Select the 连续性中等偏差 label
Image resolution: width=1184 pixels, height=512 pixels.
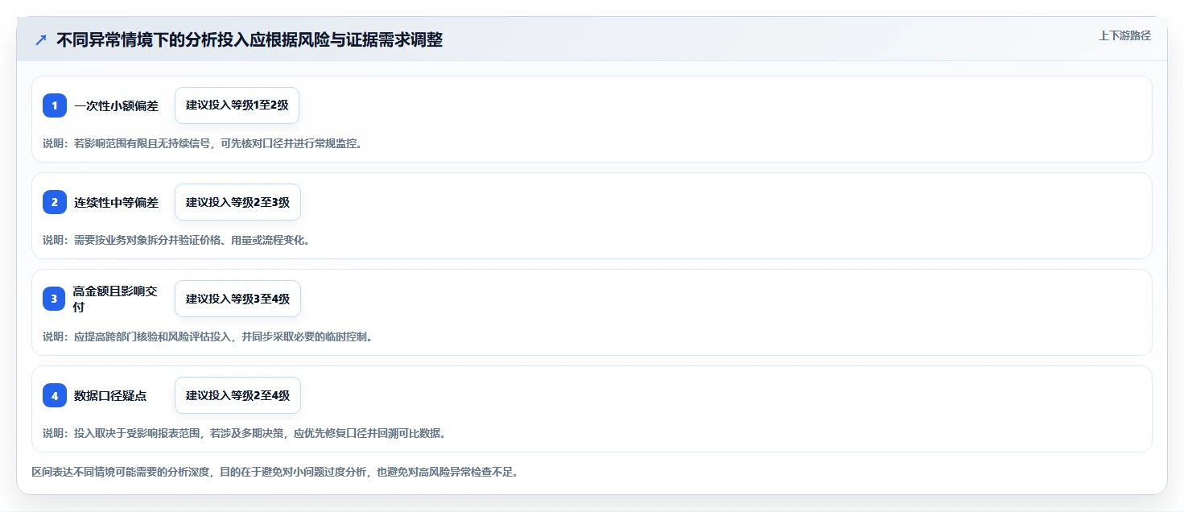coord(117,202)
